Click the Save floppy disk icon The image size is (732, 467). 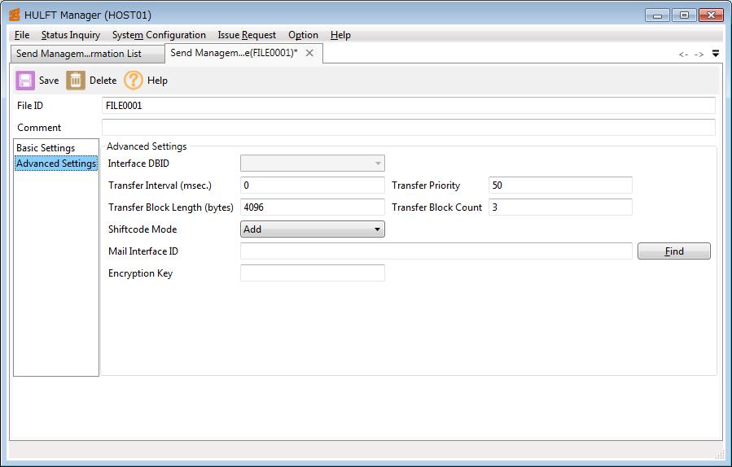[x=25, y=81]
